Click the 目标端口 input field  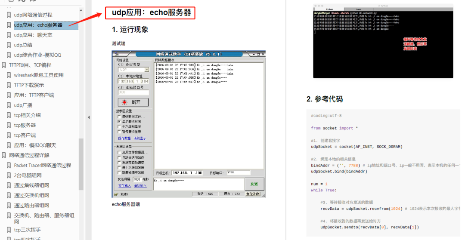pyautogui.click(x=238, y=173)
